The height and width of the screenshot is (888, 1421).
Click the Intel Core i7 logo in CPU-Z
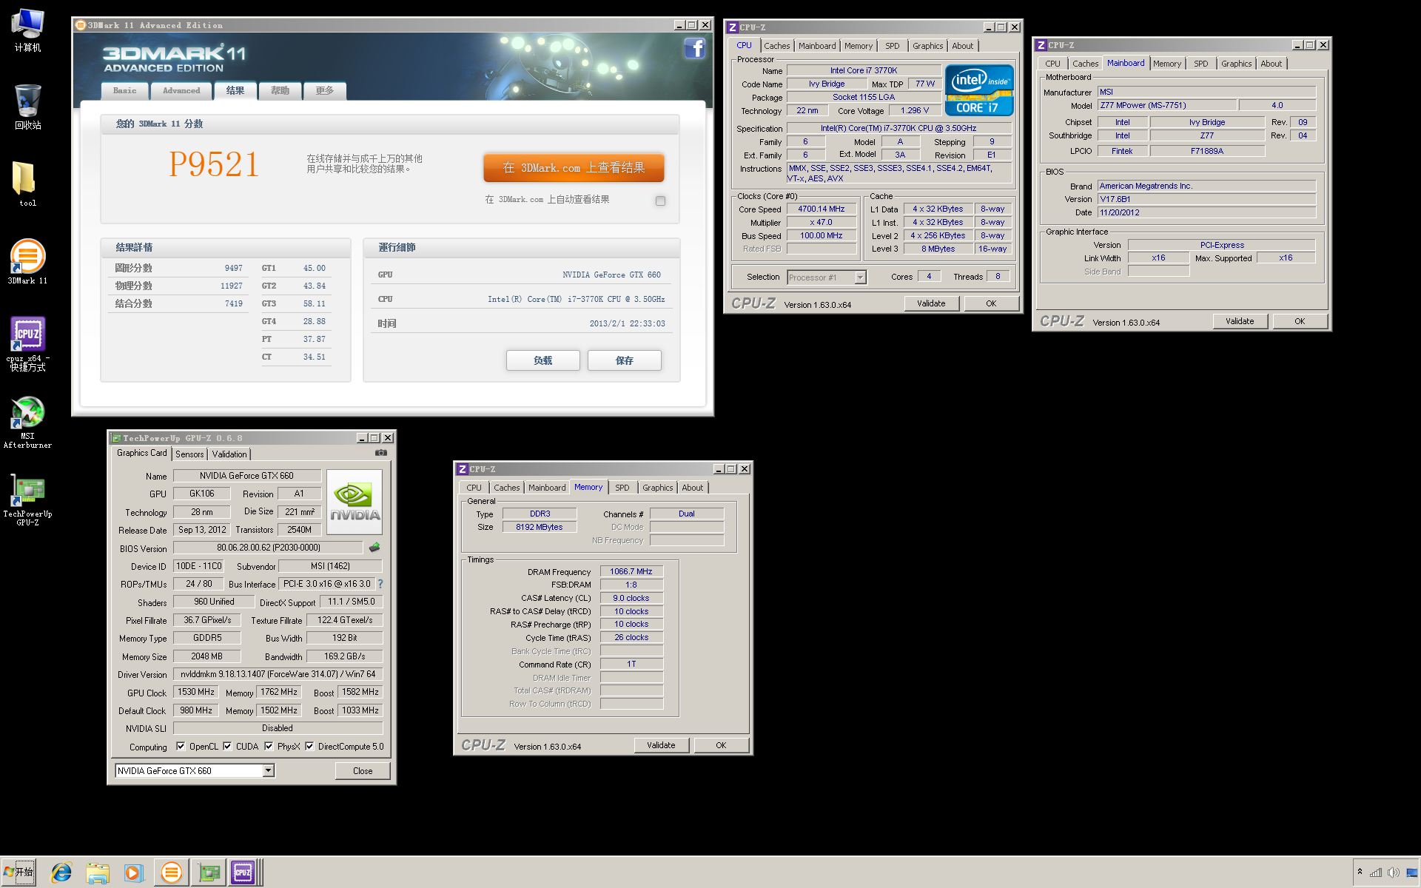979,90
